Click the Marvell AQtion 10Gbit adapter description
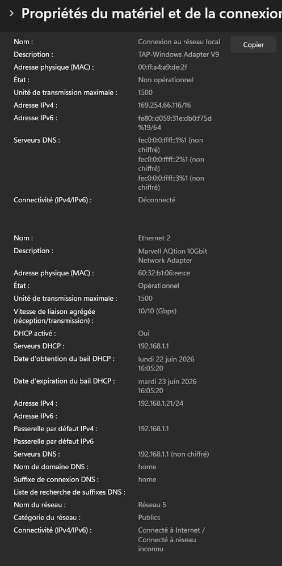Screen dimensions: 282x566 pos(172,256)
